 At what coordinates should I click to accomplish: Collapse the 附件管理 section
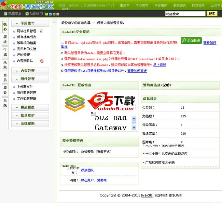tap(30, 79)
